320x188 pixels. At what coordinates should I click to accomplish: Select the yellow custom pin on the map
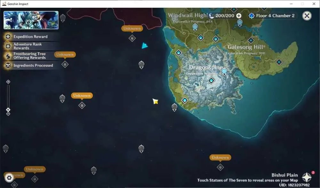tap(156, 101)
